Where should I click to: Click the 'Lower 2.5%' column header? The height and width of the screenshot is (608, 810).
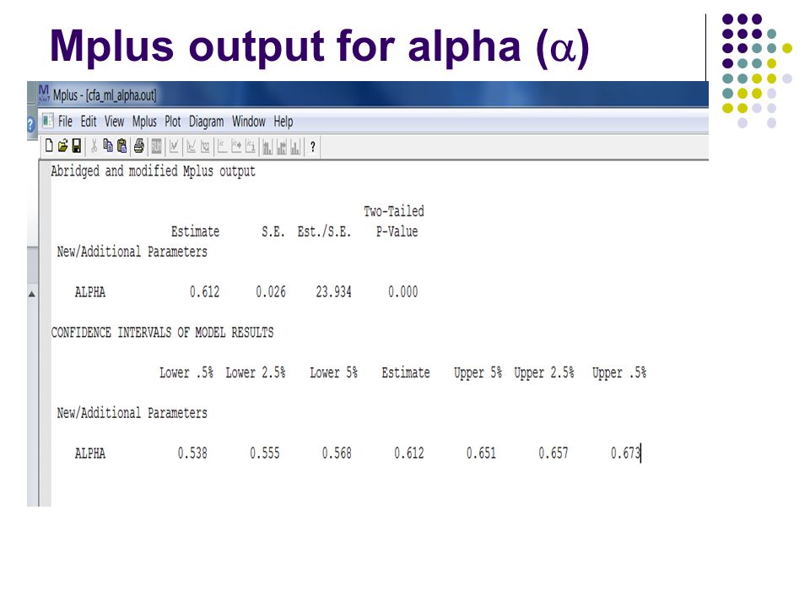pyautogui.click(x=255, y=372)
